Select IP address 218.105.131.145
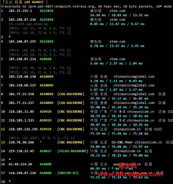Image resolution: width=173 pixels, height=184 pixels. click(23, 129)
